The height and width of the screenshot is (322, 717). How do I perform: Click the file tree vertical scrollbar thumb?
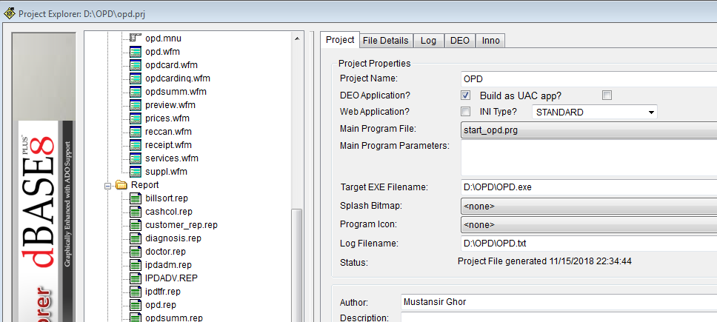pos(297,265)
